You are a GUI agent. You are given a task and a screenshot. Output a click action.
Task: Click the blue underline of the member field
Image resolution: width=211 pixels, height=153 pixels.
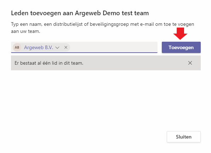84,53
